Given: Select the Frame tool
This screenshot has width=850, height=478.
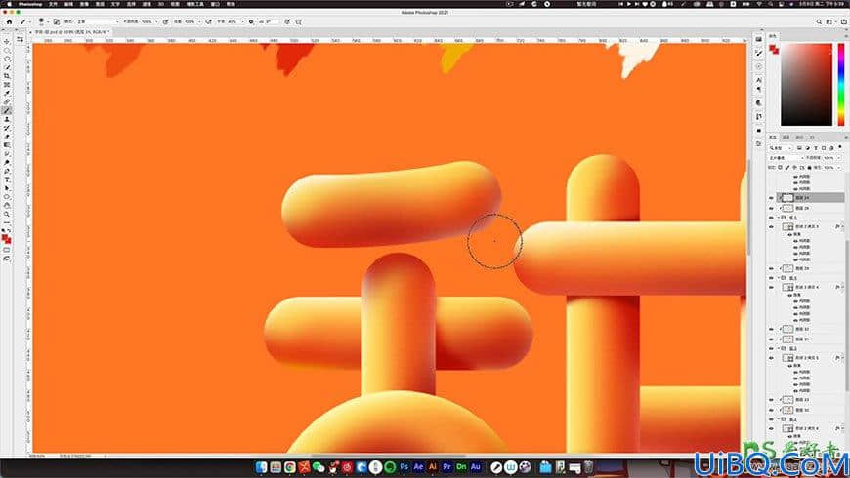Looking at the screenshot, I should 7,85.
